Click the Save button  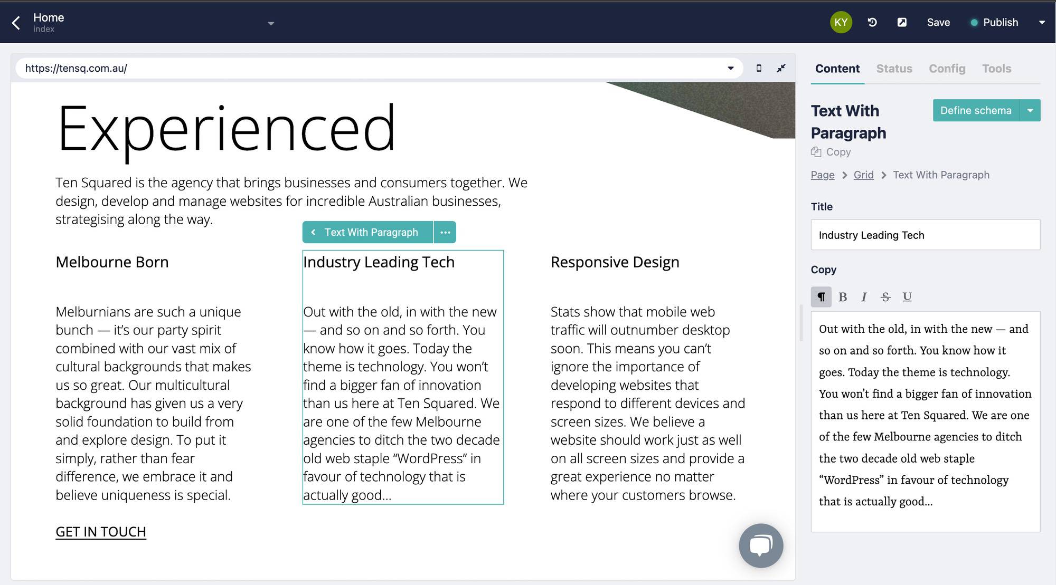pyautogui.click(x=938, y=22)
